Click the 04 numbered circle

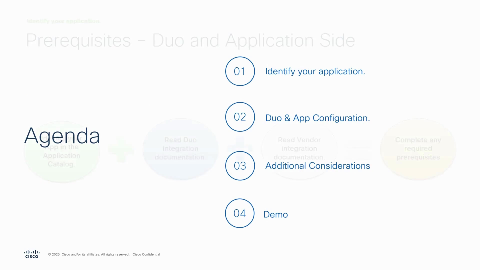click(240, 213)
